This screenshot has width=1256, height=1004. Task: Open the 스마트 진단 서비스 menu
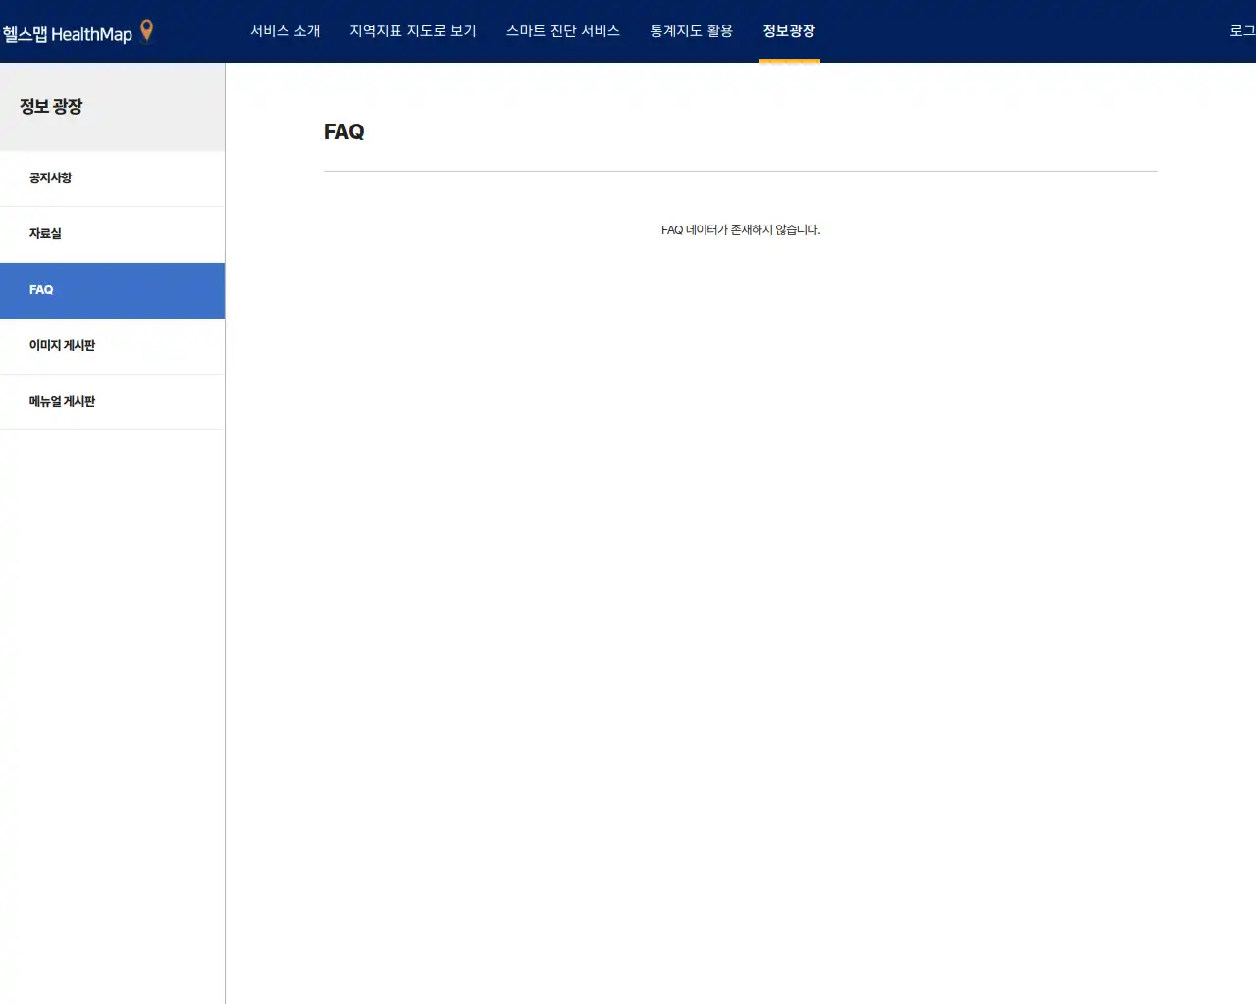click(563, 30)
